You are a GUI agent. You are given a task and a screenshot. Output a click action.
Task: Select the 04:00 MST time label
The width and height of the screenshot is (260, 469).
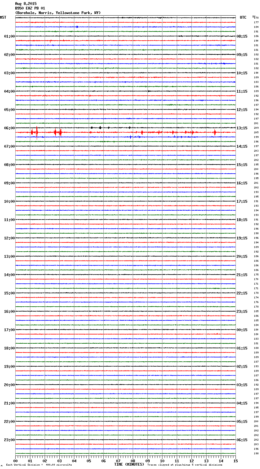(9, 91)
